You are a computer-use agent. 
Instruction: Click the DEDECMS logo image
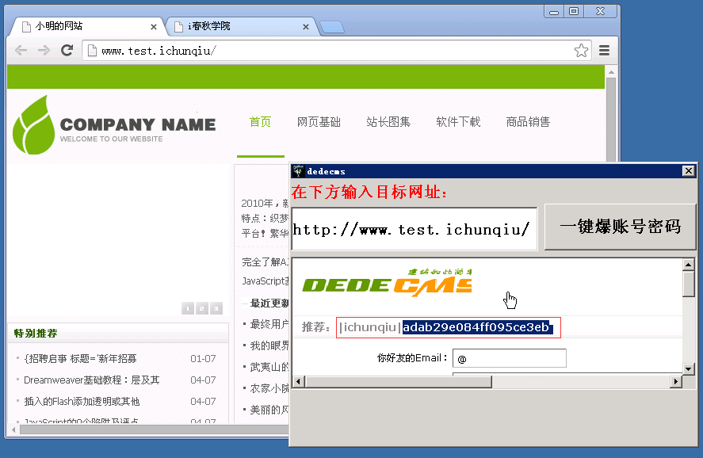(387, 283)
